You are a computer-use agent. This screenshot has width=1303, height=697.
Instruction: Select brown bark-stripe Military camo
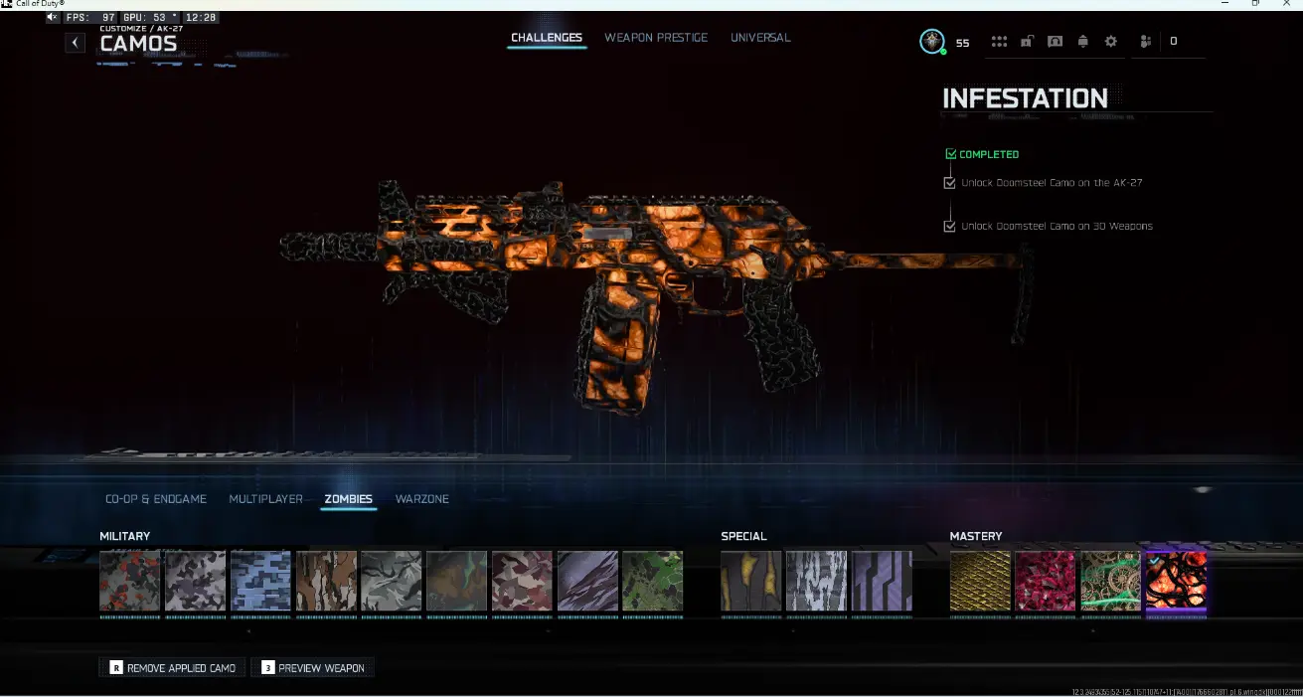tap(326, 581)
